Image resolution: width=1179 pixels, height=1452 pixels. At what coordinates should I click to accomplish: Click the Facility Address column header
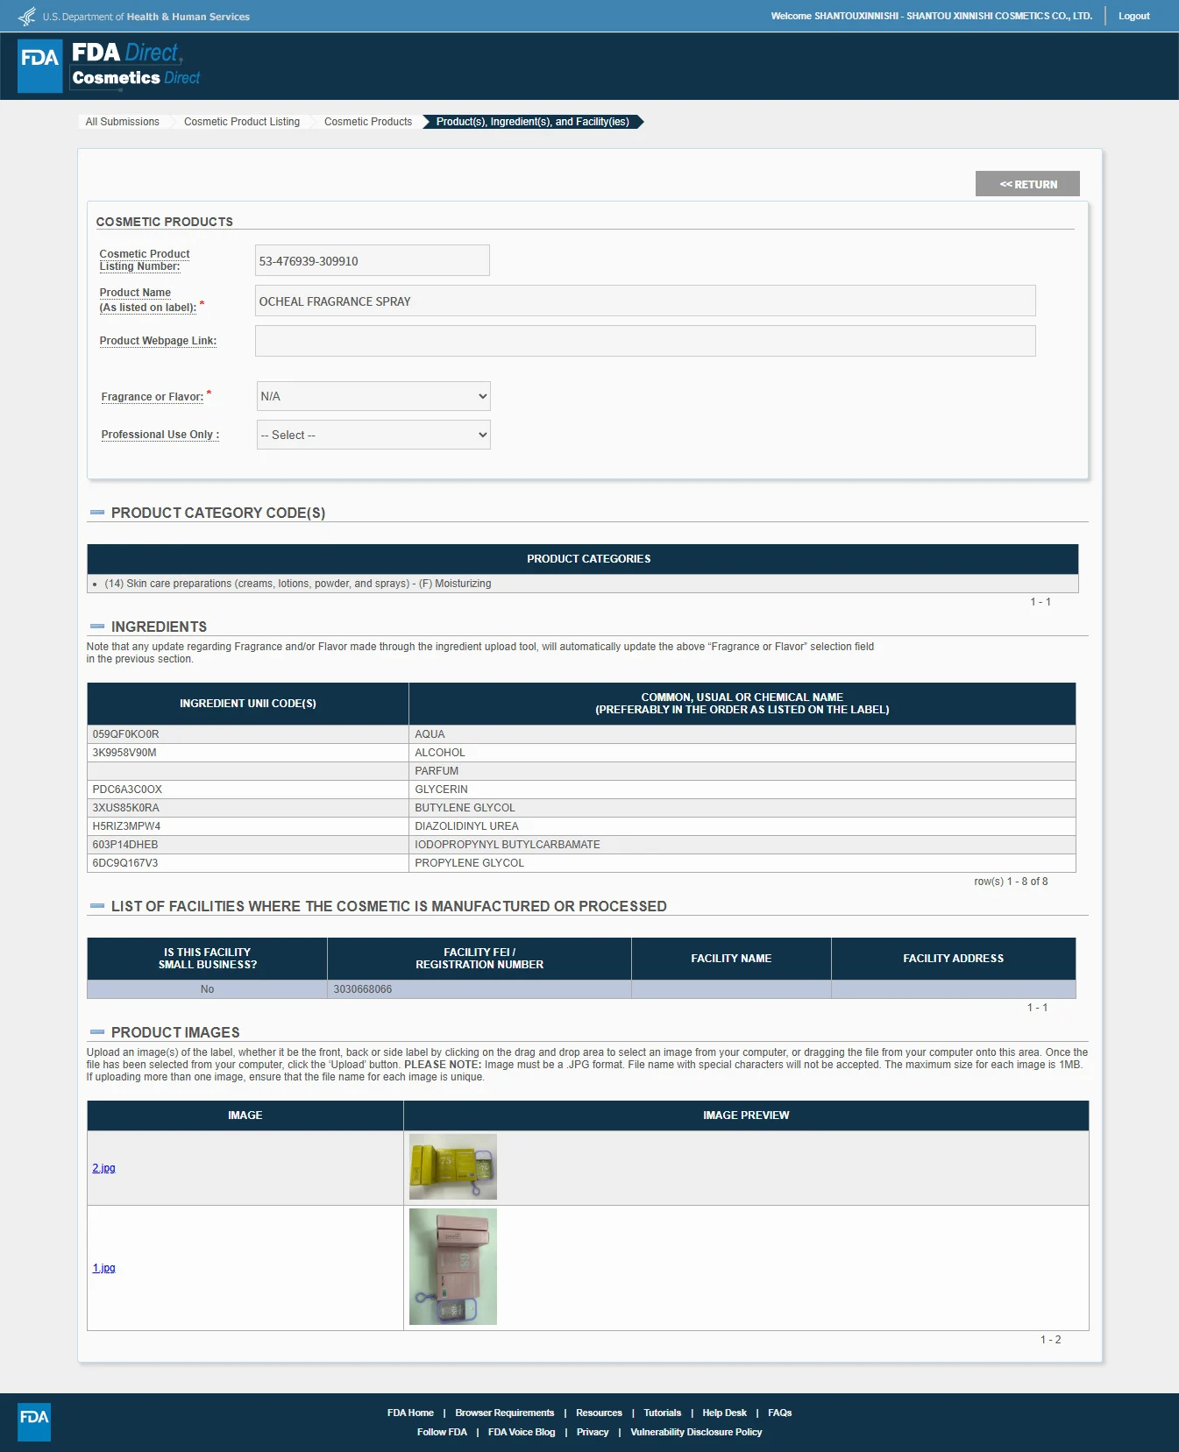pos(954,959)
